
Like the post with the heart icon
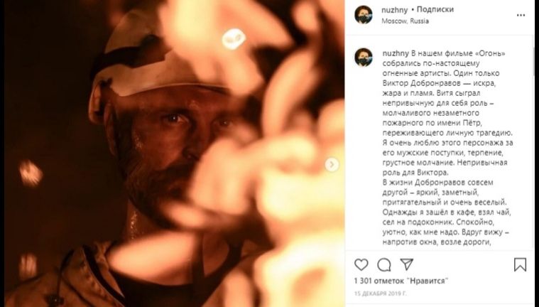coord(361,264)
